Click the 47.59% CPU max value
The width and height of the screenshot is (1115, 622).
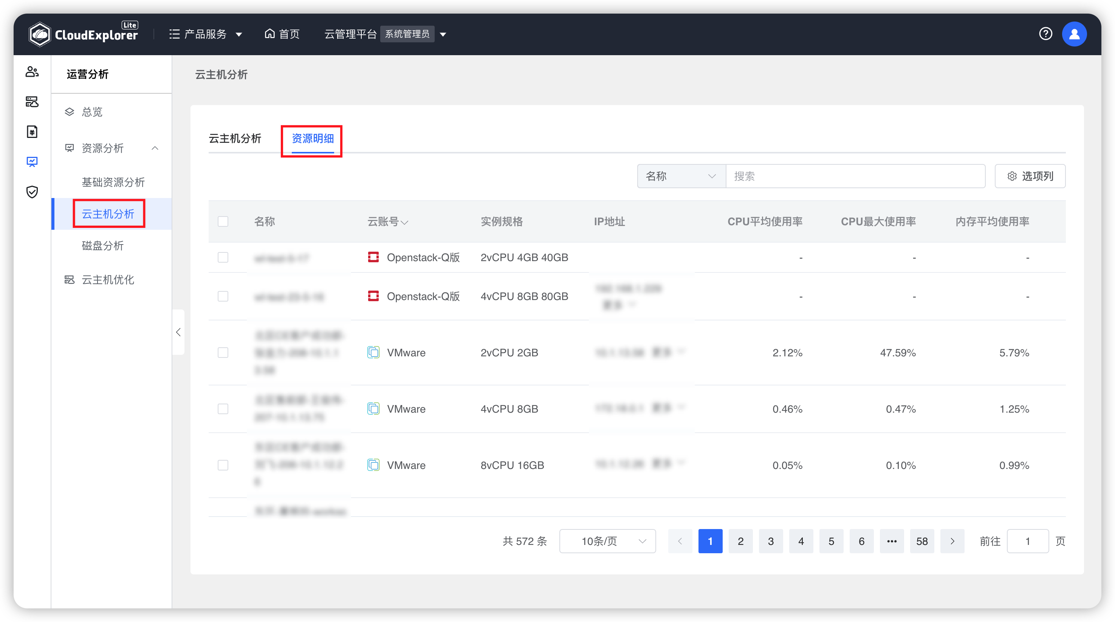tap(898, 353)
